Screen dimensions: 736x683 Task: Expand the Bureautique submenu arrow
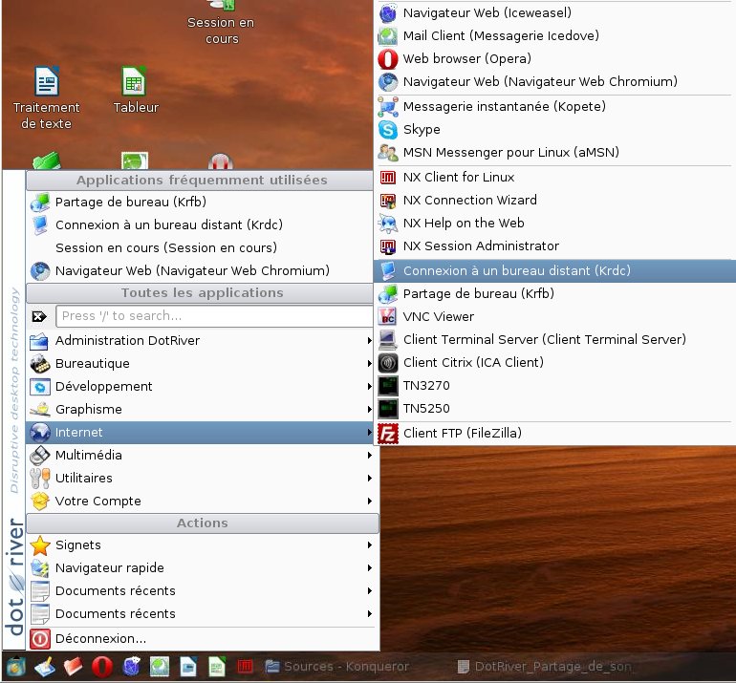(369, 364)
